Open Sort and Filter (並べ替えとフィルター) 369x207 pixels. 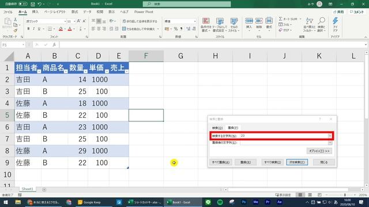[x=309, y=25]
